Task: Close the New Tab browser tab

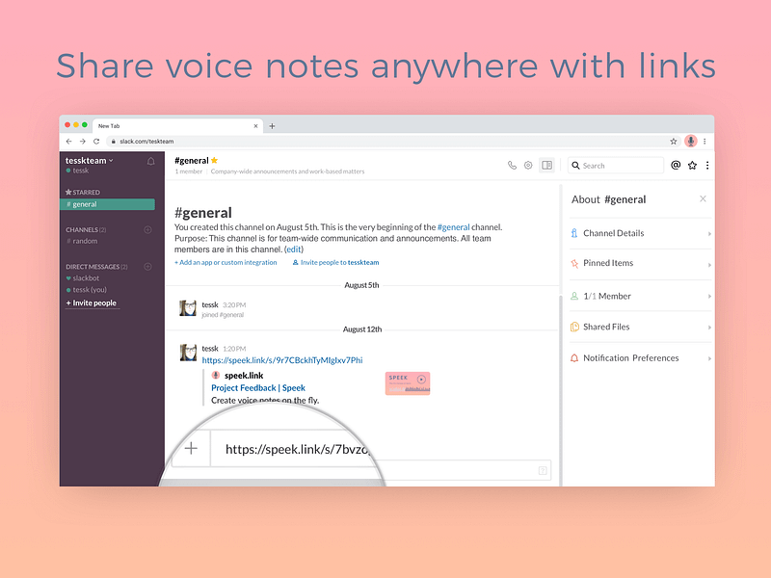Action: [255, 126]
